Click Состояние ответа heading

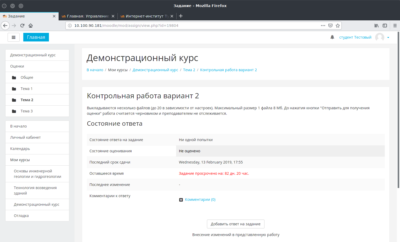[115, 124]
